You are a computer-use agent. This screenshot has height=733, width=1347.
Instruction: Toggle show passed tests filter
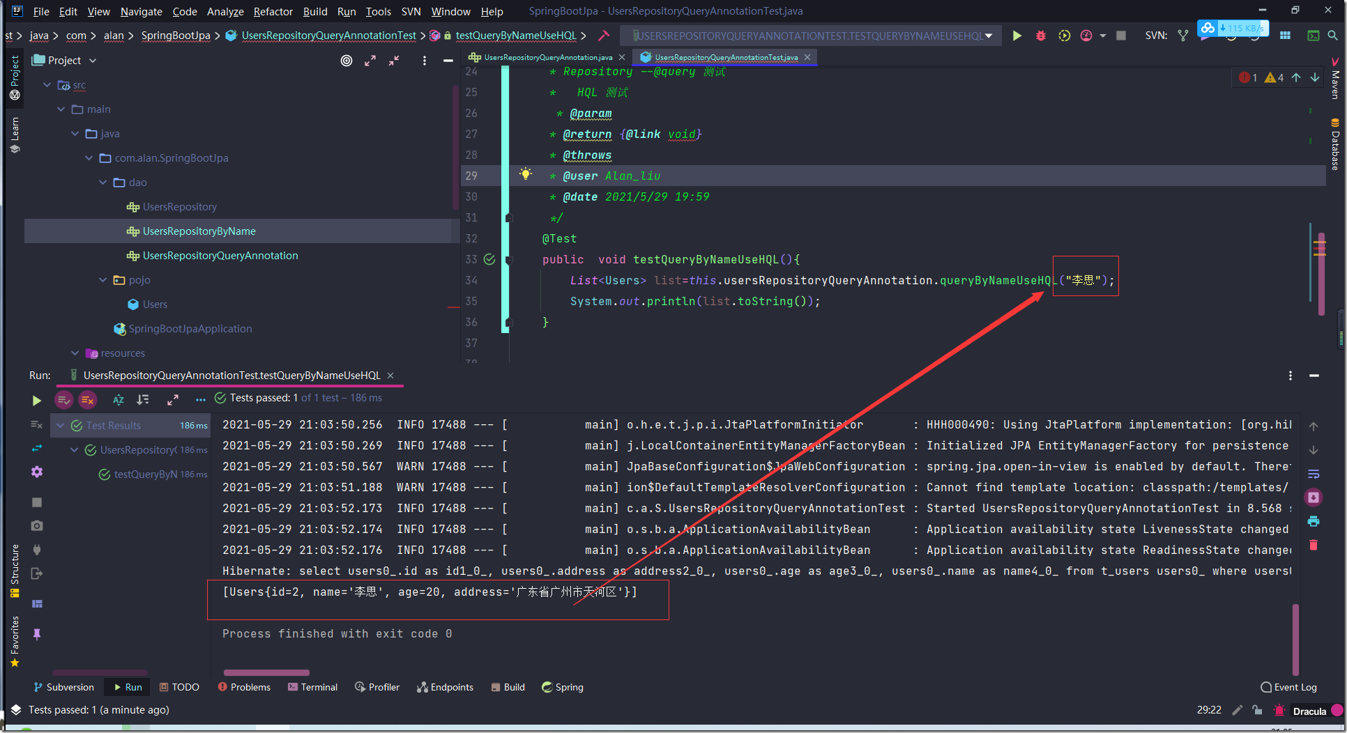coord(63,400)
